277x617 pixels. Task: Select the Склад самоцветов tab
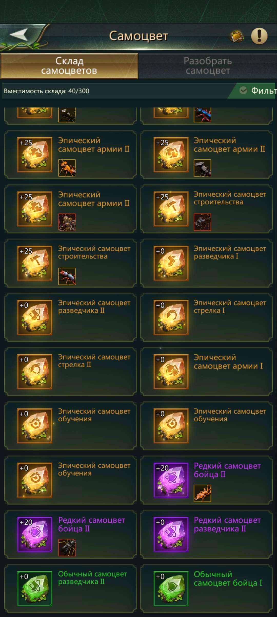69,66
